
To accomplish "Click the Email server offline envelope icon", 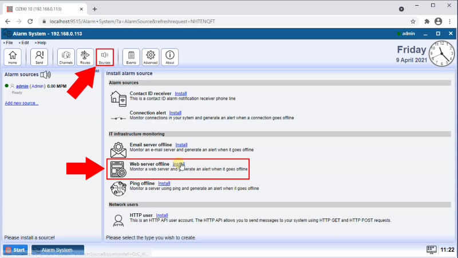I will [x=119, y=150].
